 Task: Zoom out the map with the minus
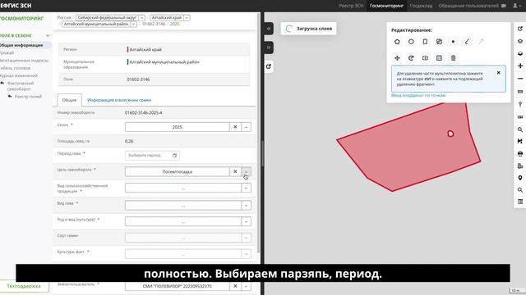pyautogui.click(x=520, y=79)
